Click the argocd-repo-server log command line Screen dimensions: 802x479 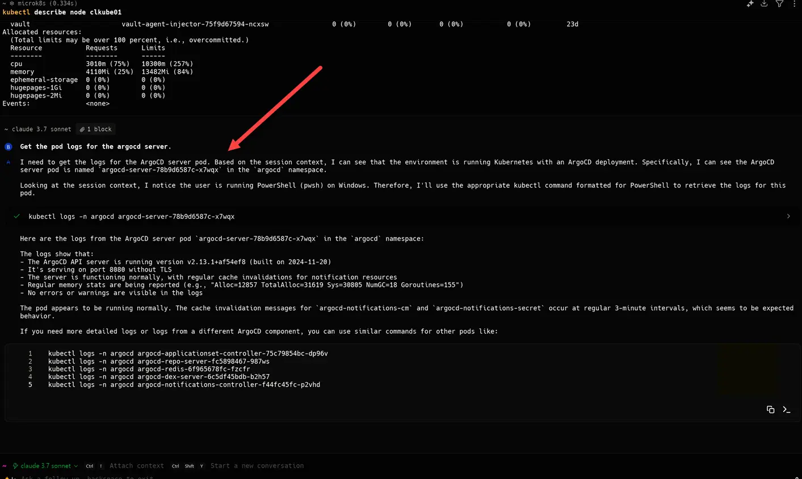coord(159,362)
